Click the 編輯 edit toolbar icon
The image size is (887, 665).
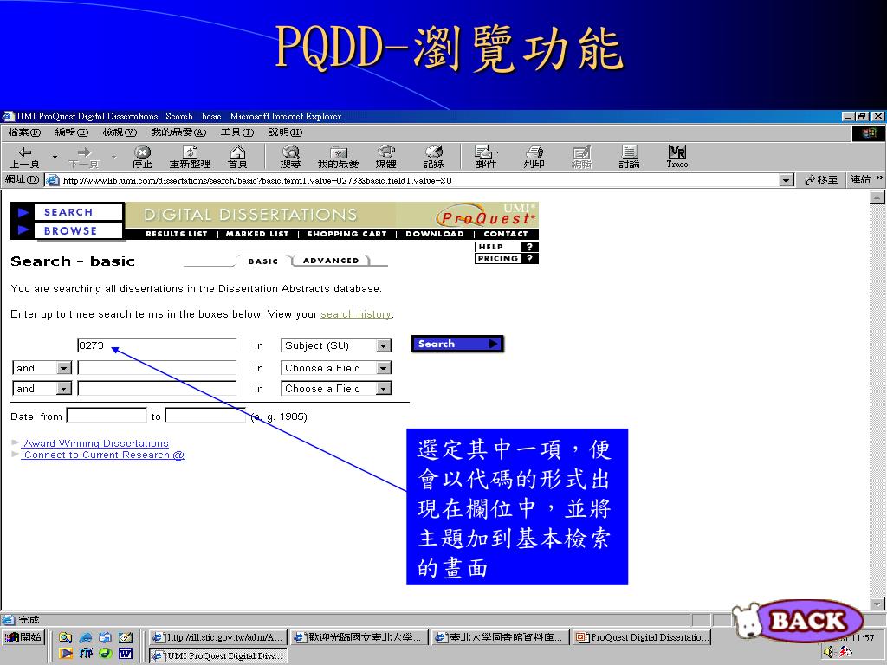(x=581, y=157)
